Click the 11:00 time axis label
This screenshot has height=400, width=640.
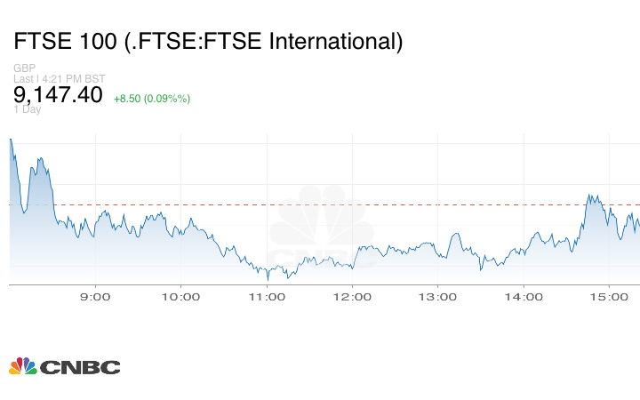point(266,296)
